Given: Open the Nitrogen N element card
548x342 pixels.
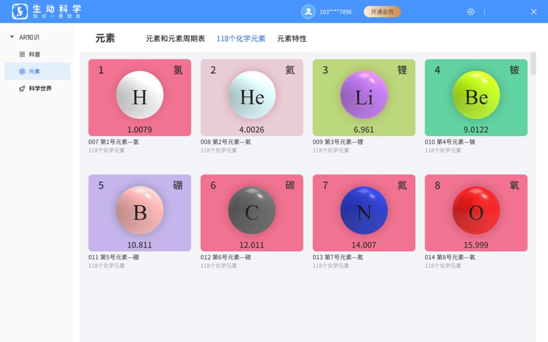Looking at the screenshot, I should coord(364,213).
